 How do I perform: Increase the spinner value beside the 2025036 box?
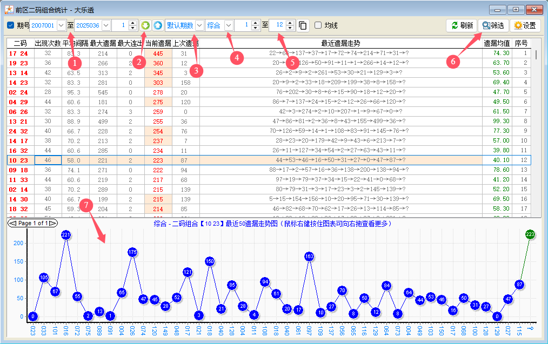point(133,23)
